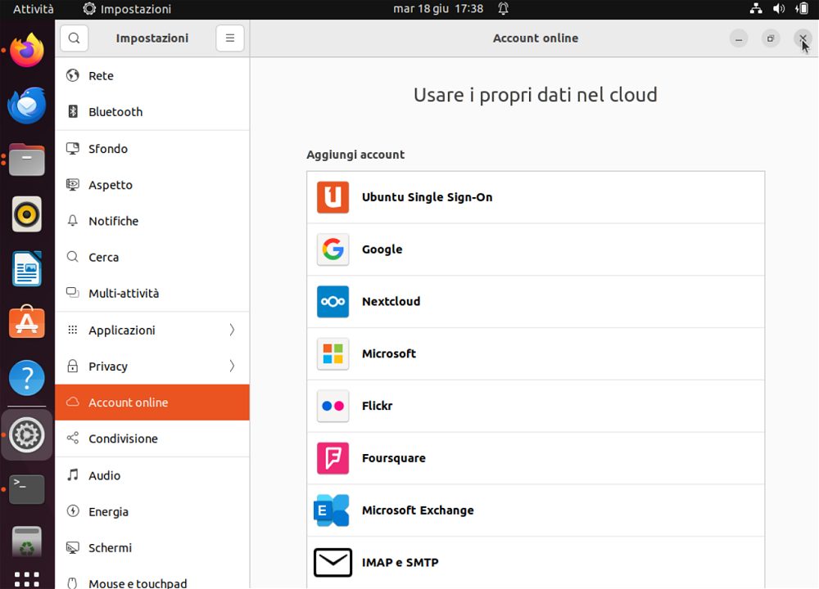Viewport: 819px width, 589px height.
Task: Click the IMAP e SMTP envelope icon
Action: coord(333,562)
